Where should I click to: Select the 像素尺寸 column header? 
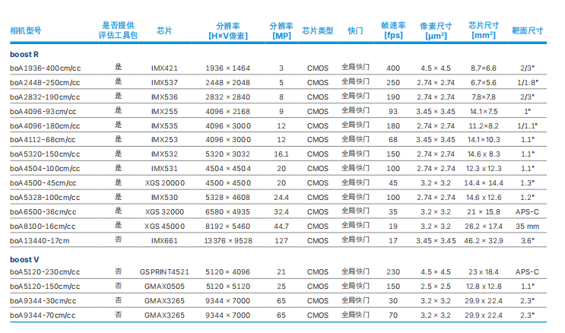click(x=433, y=30)
